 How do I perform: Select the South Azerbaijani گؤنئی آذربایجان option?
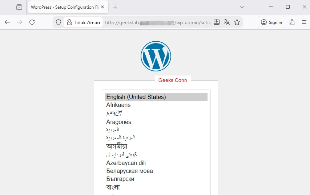tap(156, 155)
